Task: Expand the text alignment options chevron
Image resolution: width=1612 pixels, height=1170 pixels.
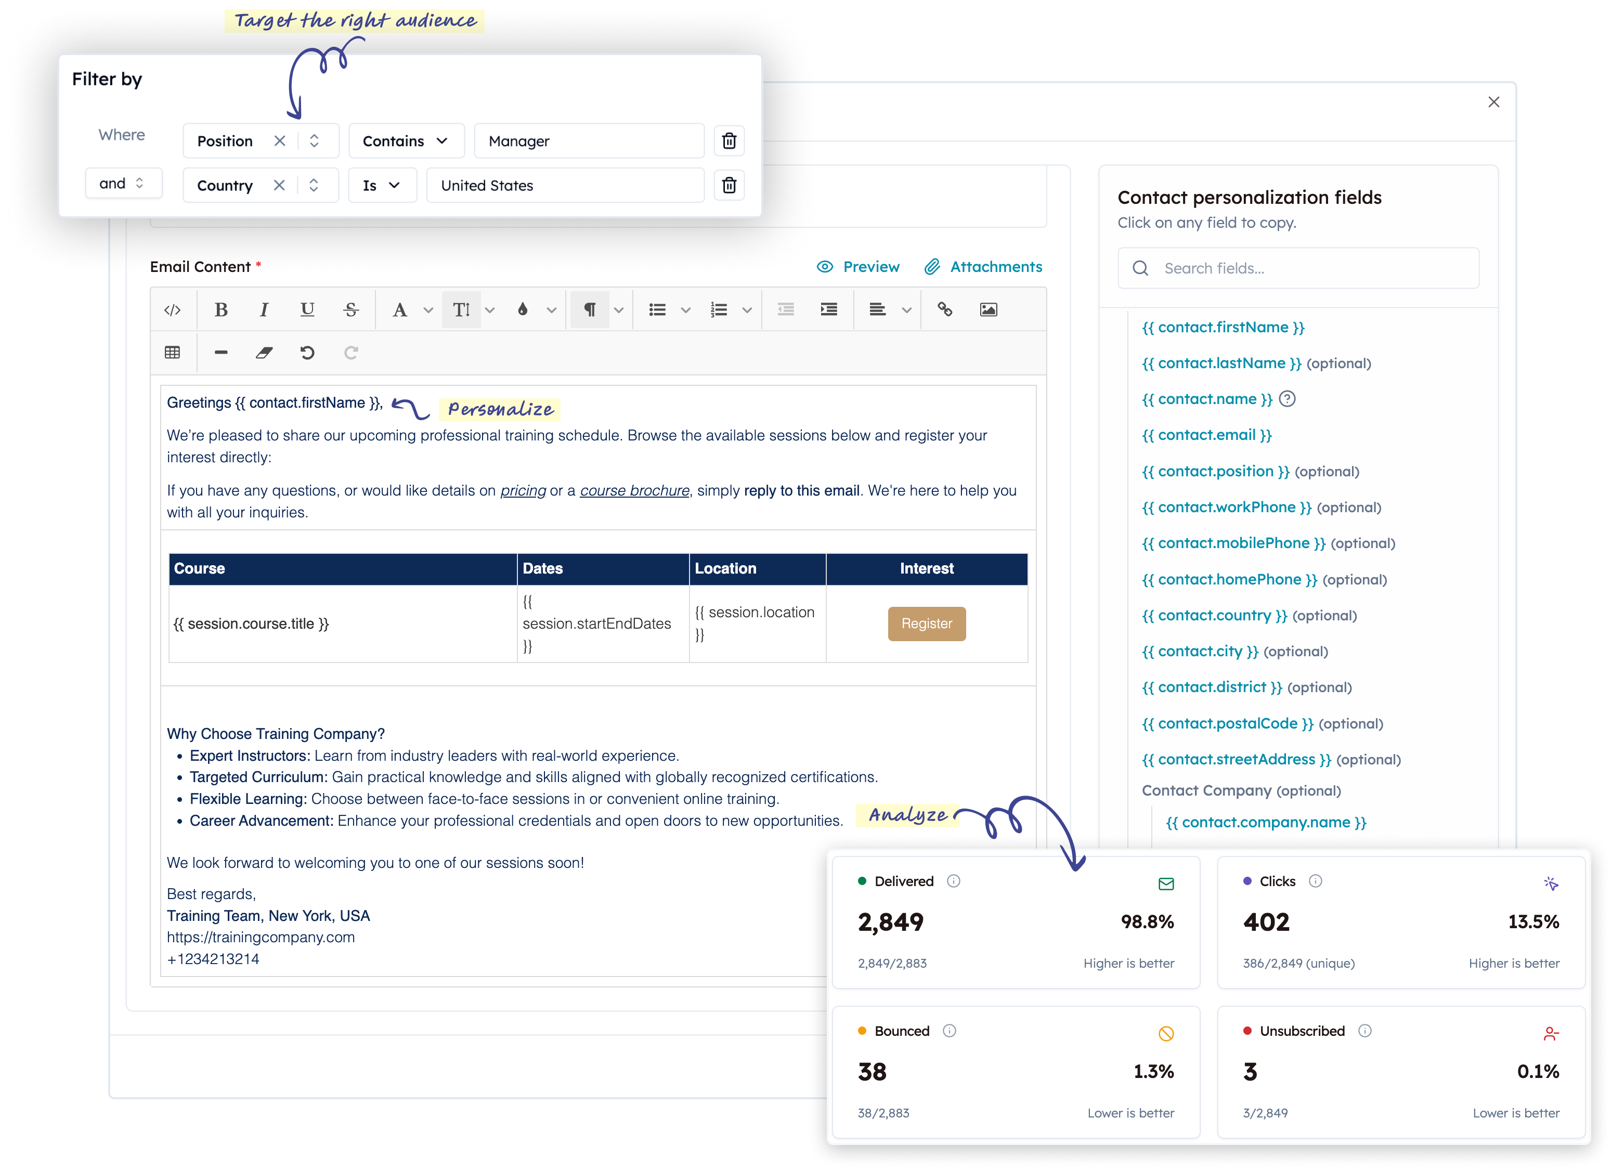Action: (907, 310)
